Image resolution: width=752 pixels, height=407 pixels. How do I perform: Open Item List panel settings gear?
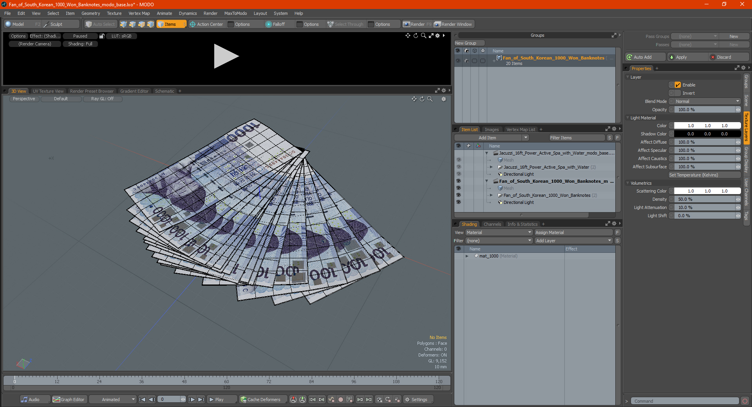[x=614, y=129]
